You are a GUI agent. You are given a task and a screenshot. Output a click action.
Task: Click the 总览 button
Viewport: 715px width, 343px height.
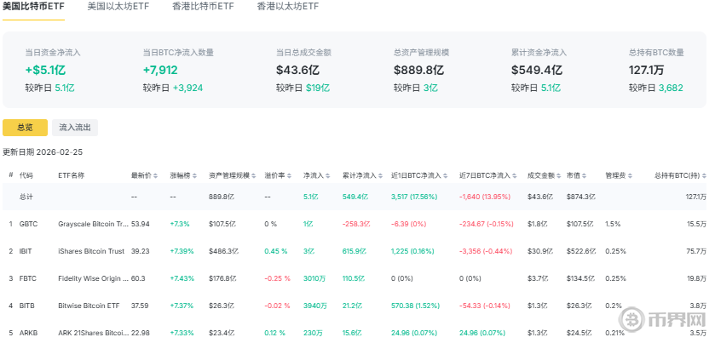pyautogui.click(x=25, y=128)
